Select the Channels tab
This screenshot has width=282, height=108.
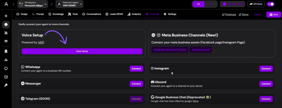[152, 14]
